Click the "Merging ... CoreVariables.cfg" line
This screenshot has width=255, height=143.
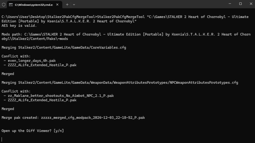(x=64, y=47)
